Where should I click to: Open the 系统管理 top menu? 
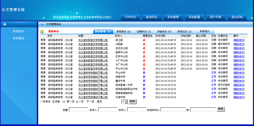(173, 17)
